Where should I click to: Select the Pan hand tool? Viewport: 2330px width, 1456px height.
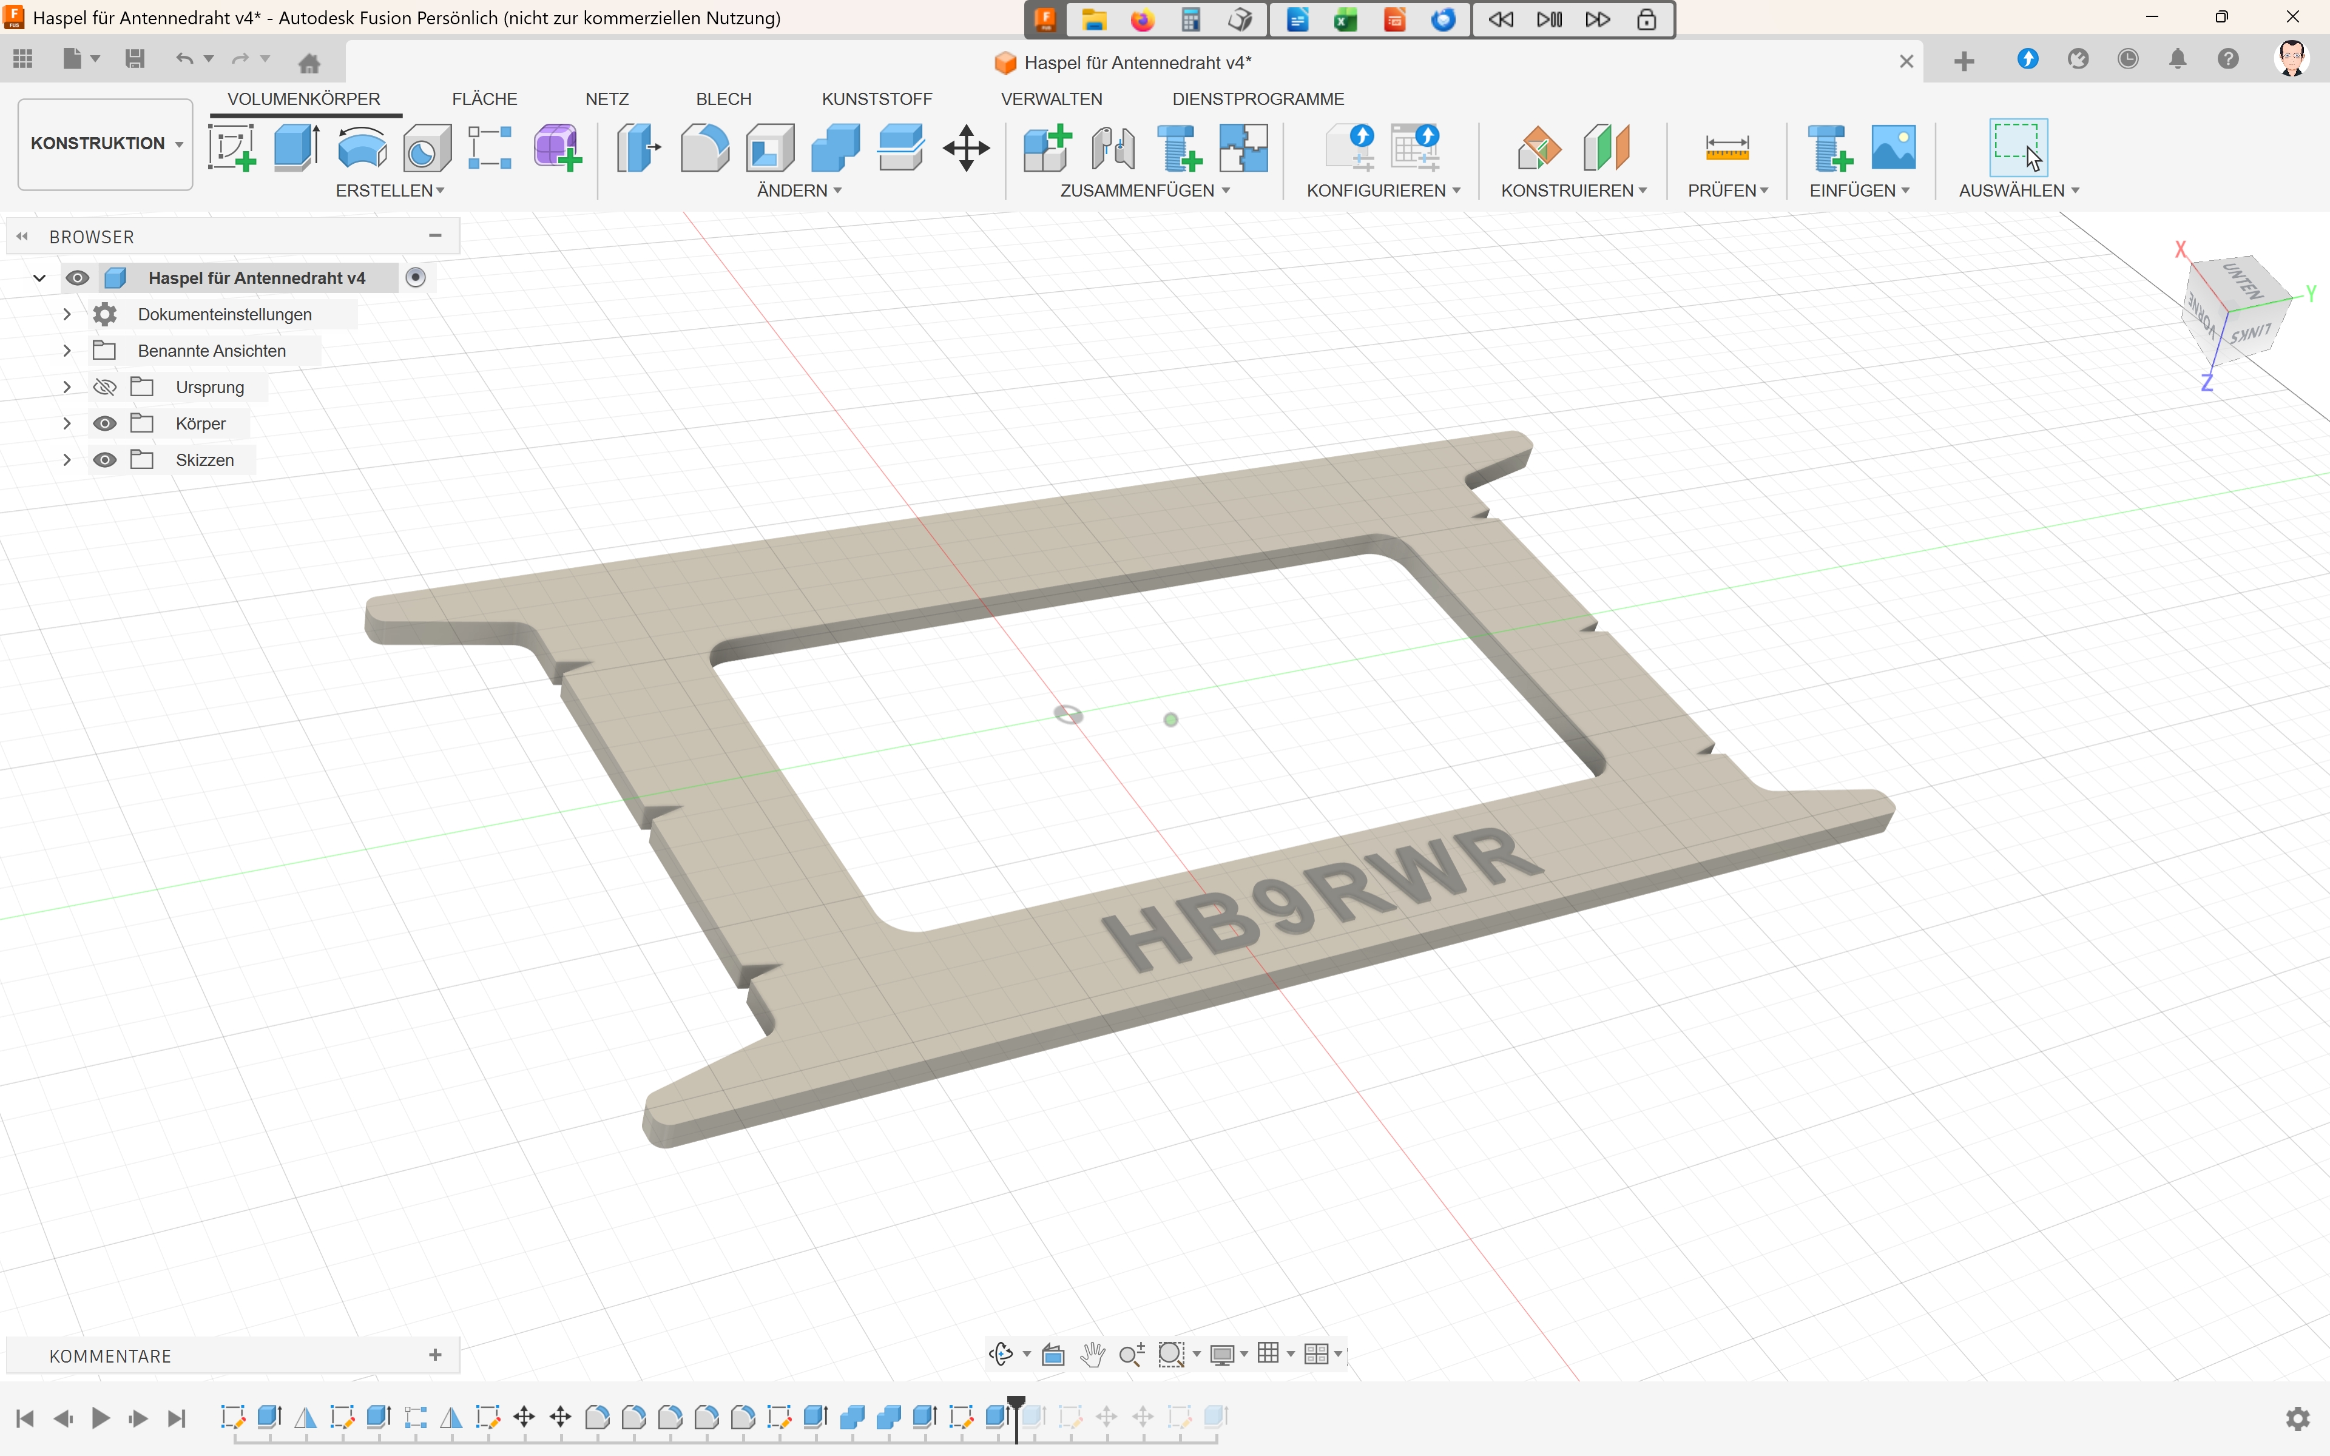[x=1092, y=1354]
